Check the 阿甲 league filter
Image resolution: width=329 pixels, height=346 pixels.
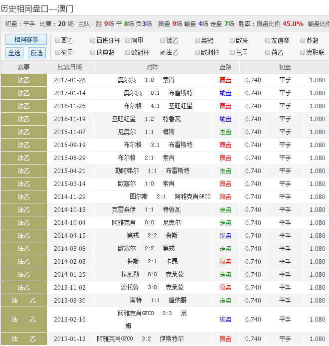pos(128,40)
